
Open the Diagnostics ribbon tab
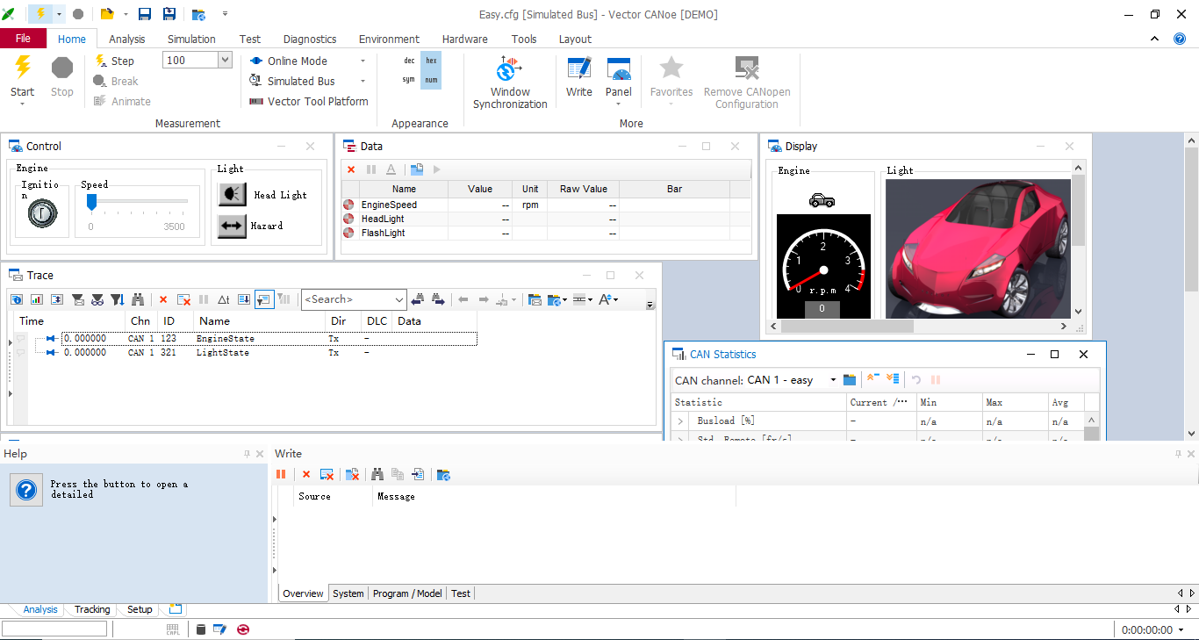tap(310, 39)
